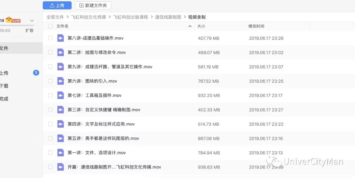This screenshot has height=178, width=355.
Task: Check the box for 第八讲-成捷迅基础操作.mov
Action: 50,38
